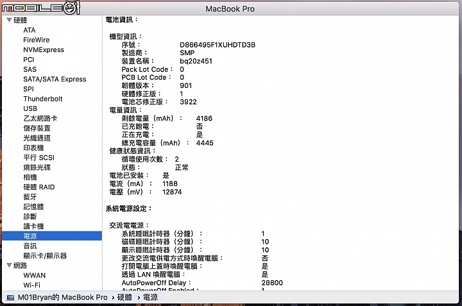
Task: Open WWAN under network
Action: [x=35, y=275]
